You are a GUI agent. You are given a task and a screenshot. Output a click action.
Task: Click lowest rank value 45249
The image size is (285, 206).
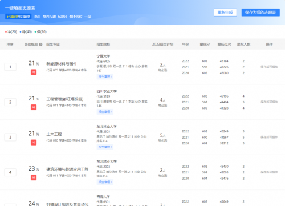[x=224, y=131]
